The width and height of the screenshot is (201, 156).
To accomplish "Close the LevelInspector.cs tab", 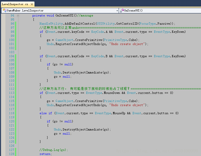I will click(32, 4).
